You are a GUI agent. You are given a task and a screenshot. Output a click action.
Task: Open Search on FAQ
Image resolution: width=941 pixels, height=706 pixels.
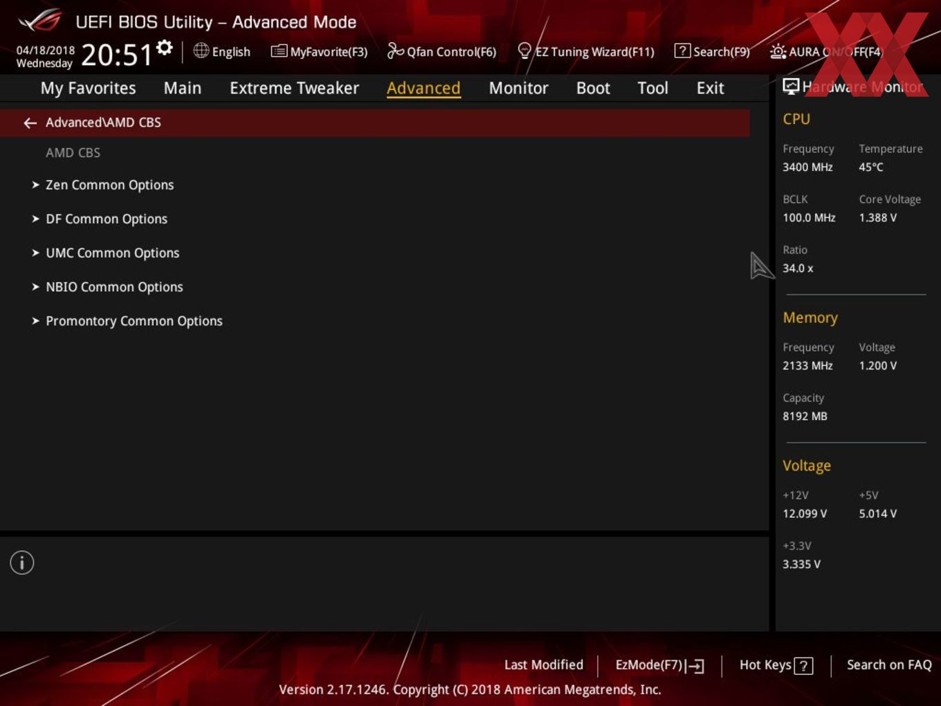(x=889, y=665)
